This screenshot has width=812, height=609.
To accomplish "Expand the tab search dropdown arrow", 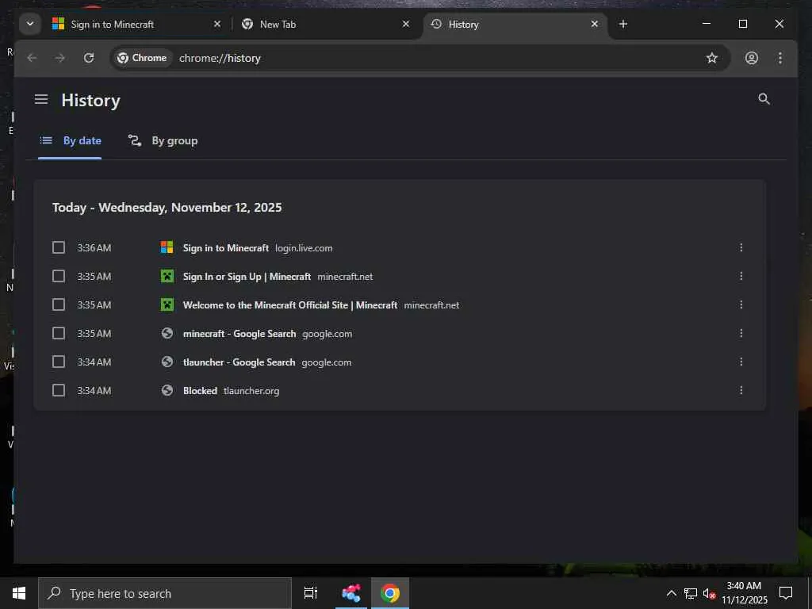I will [x=30, y=24].
